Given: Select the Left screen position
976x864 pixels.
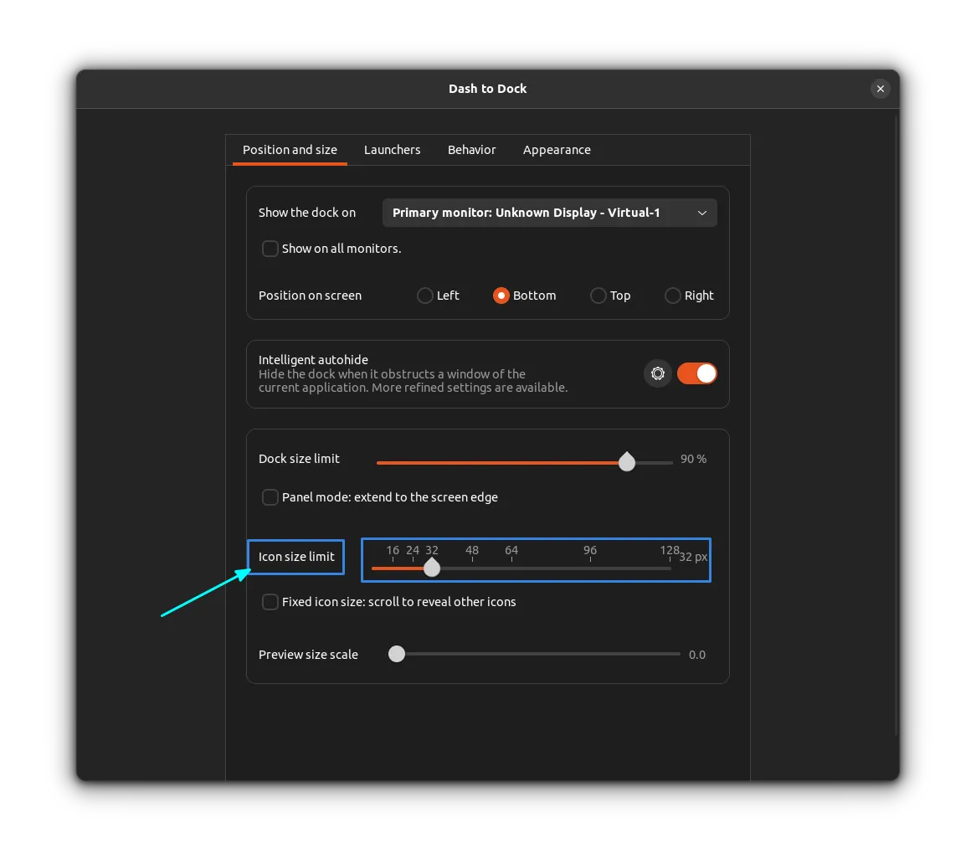Looking at the screenshot, I should click(424, 296).
